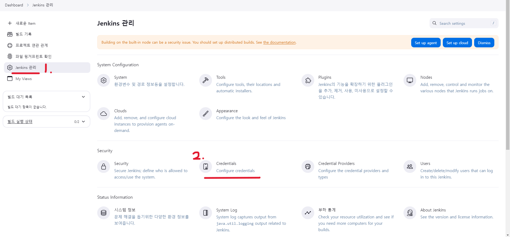Image resolution: width=510 pixels, height=237 pixels.
Task: Click the 0/2 executor count
Action: point(77,122)
